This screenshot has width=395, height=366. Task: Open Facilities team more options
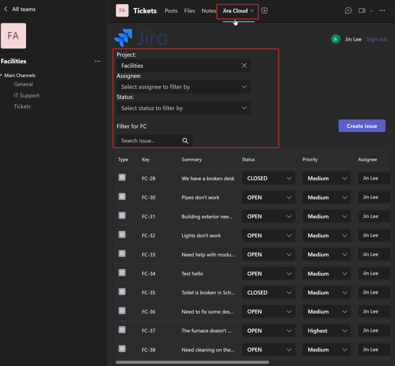[98, 61]
